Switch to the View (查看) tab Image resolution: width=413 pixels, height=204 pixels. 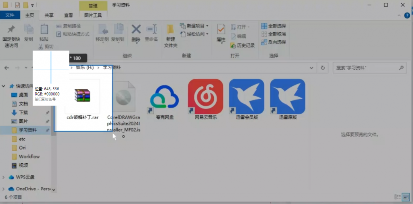tap(69, 15)
